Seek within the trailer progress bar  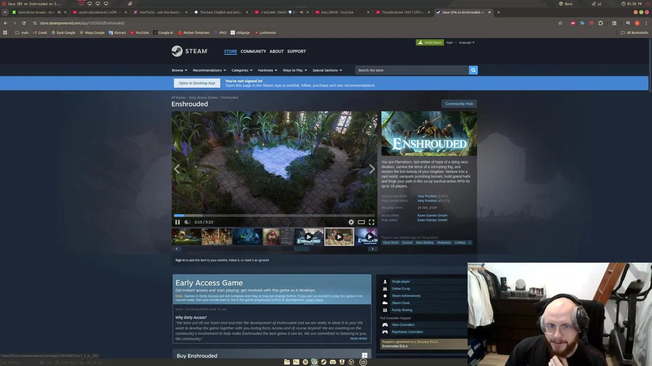click(274, 216)
